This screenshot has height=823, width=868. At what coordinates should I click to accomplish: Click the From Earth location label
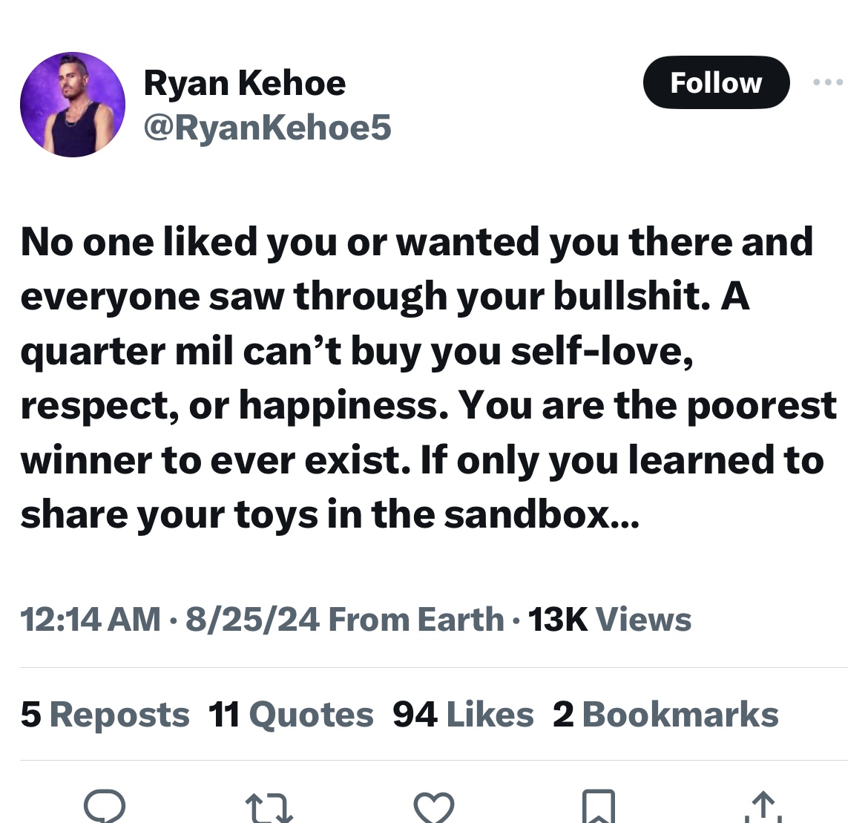416,619
